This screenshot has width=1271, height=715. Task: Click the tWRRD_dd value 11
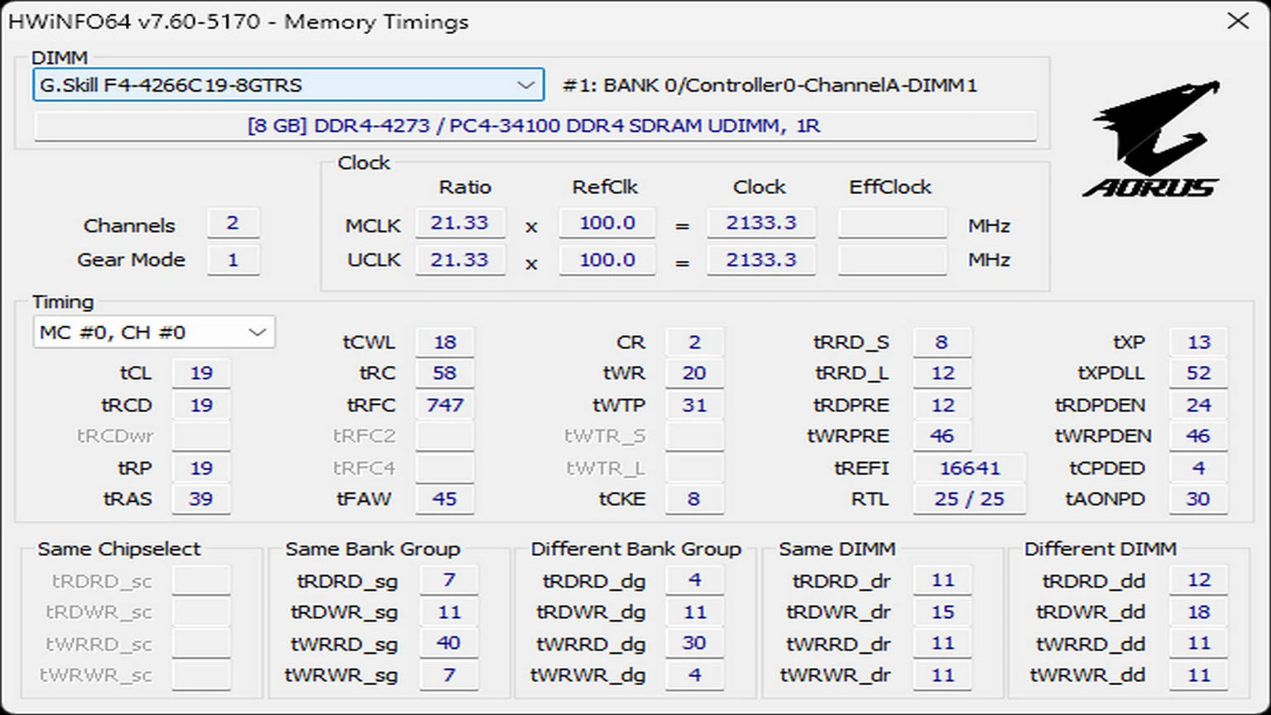(1198, 643)
